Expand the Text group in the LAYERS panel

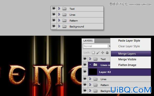pos(90,59)
